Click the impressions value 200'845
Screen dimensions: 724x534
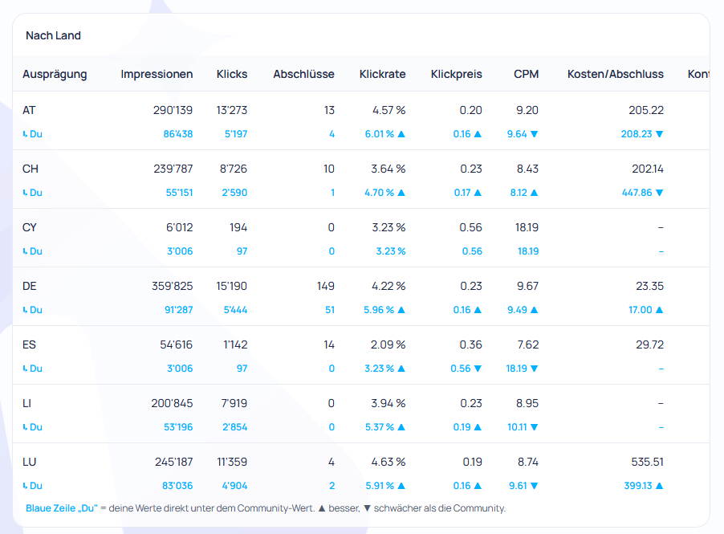(x=172, y=404)
